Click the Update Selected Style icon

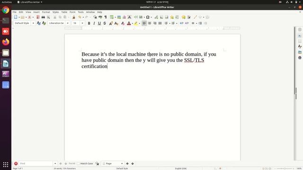point(39,23)
